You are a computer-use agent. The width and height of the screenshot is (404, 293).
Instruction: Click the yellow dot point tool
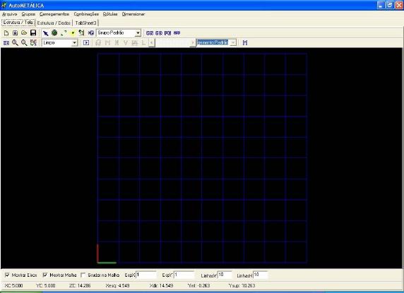pyautogui.click(x=73, y=33)
